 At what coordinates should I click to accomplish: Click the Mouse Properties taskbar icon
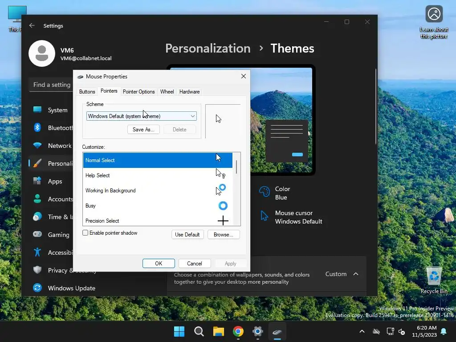[x=277, y=331]
